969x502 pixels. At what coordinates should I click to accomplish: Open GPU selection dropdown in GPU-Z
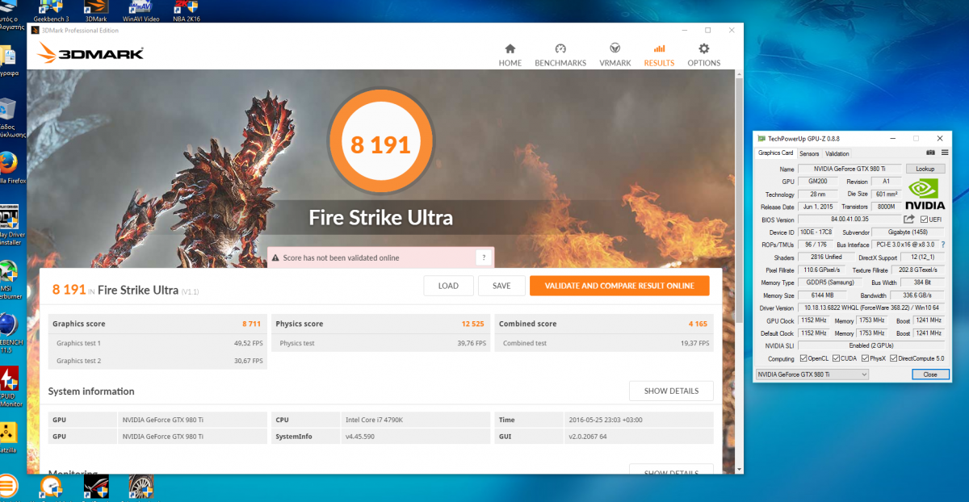(812, 374)
